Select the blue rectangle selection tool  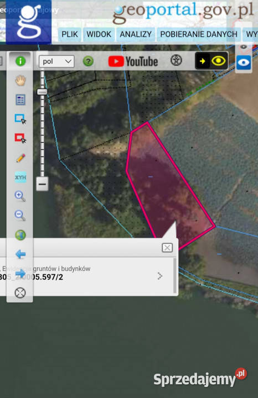coord(20,119)
